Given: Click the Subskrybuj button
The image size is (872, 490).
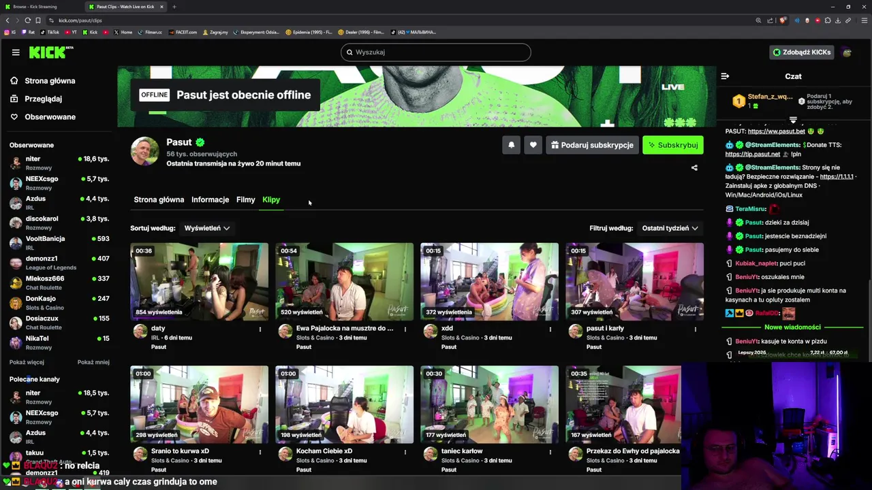Looking at the screenshot, I should [673, 145].
